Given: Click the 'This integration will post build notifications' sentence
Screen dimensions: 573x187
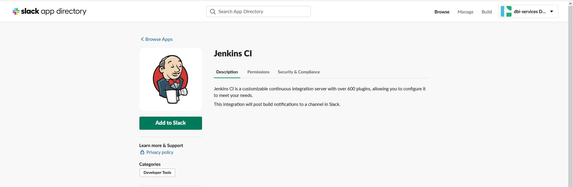Looking at the screenshot, I should 277,104.
